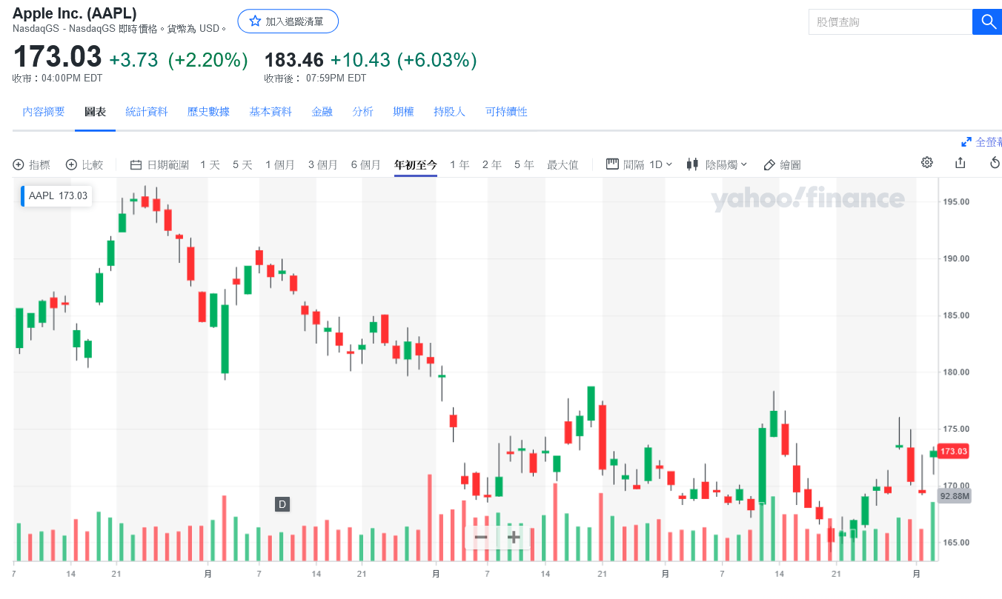Set chart range to 5 天

pyautogui.click(x=242, y=164)
